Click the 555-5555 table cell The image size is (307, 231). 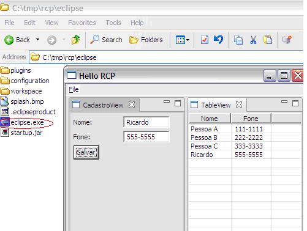[249, 155]
